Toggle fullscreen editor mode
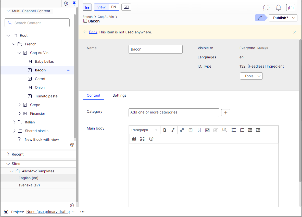The image size is (302, 217). tap(142, 139)
